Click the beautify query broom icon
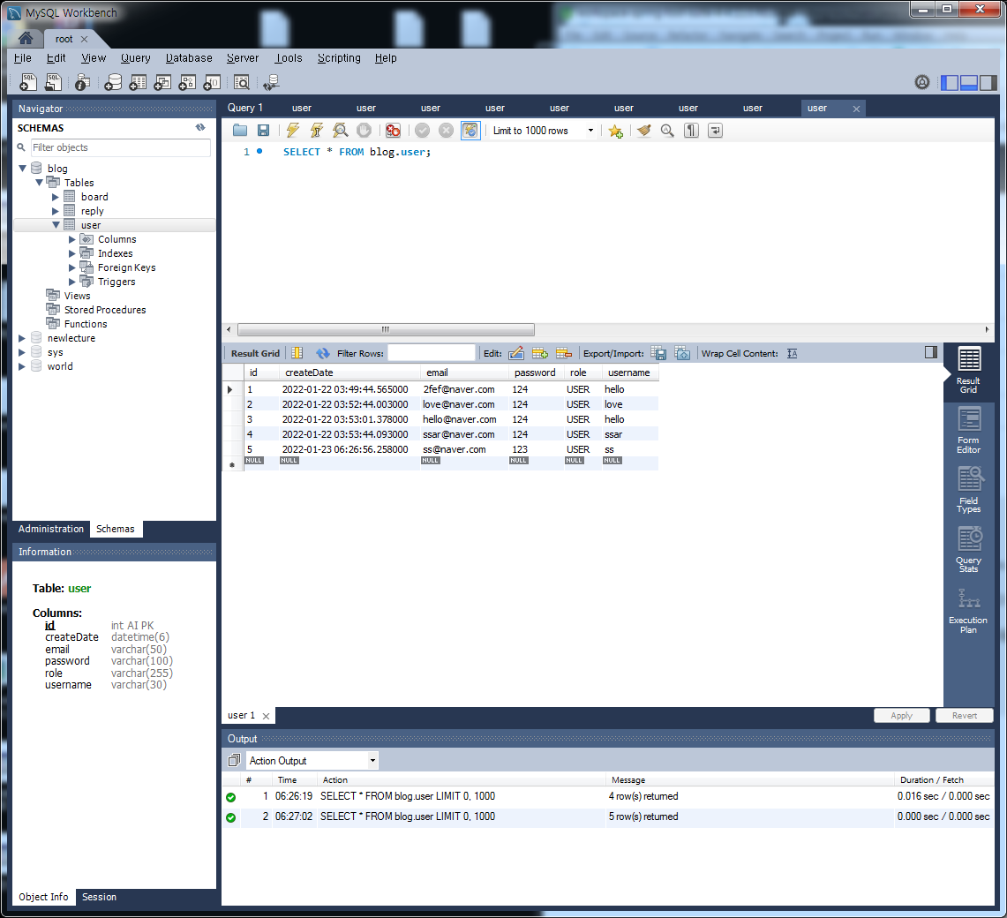This screenshot has width=1007, height=918. (643, 131)
